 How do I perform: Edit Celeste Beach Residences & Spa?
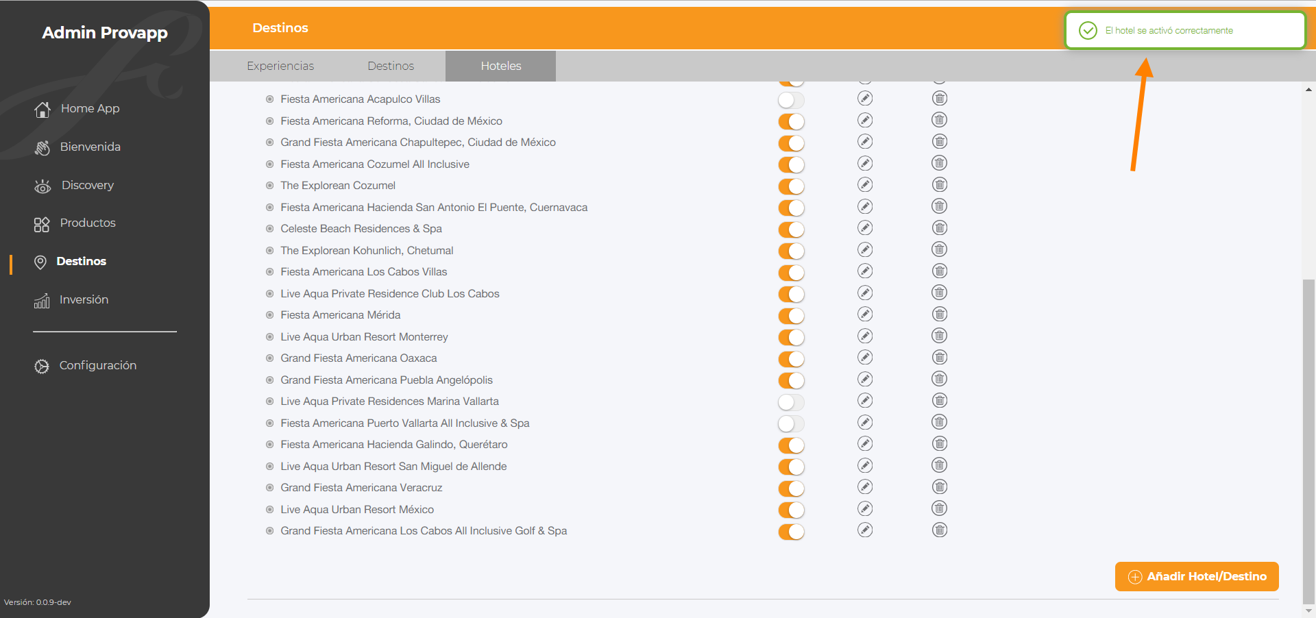tap(865, 228)
